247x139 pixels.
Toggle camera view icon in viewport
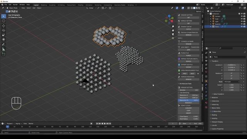click(173, 34)
